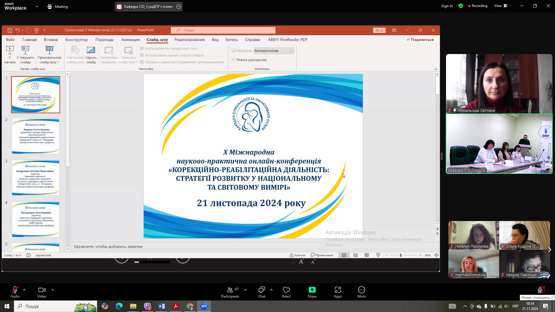Screen dimensions: 555x312
Task: Open the Chat panel
Action: pos(262,290)
